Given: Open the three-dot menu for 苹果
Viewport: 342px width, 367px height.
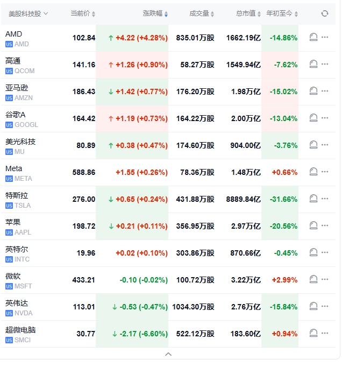Looking at the screenshot, I should (325, 225).
